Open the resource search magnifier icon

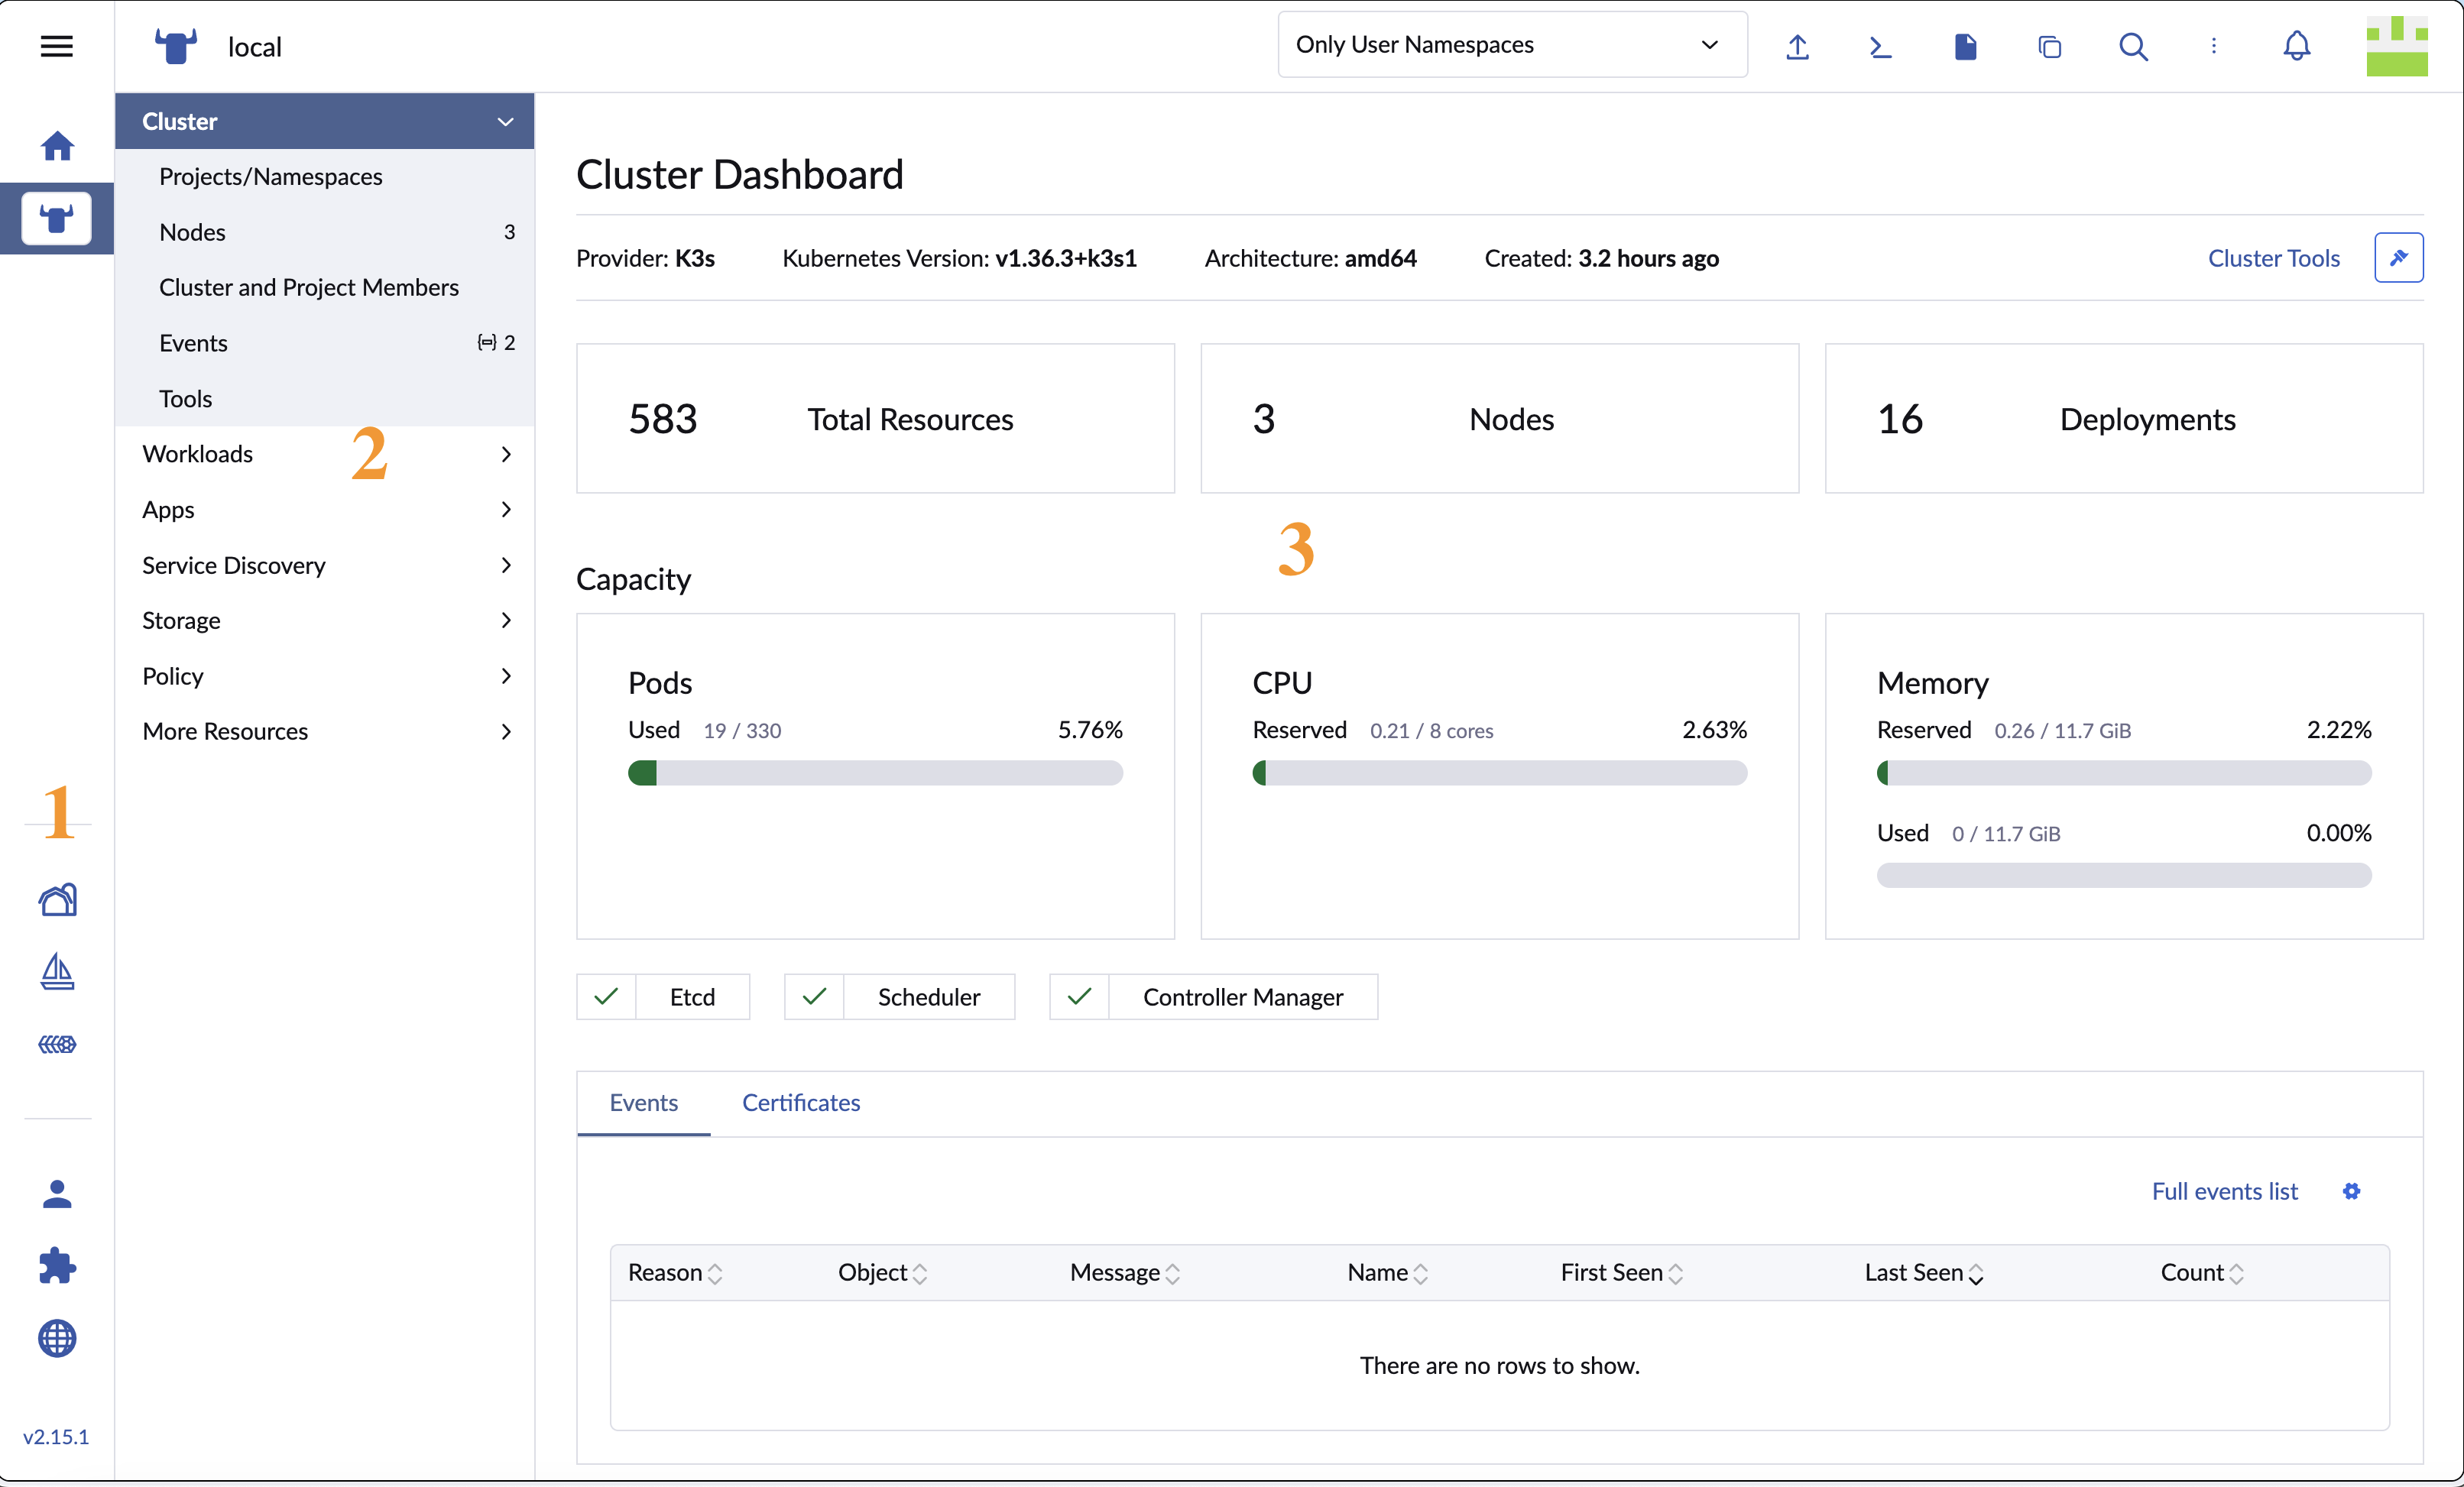point(2133,46)
